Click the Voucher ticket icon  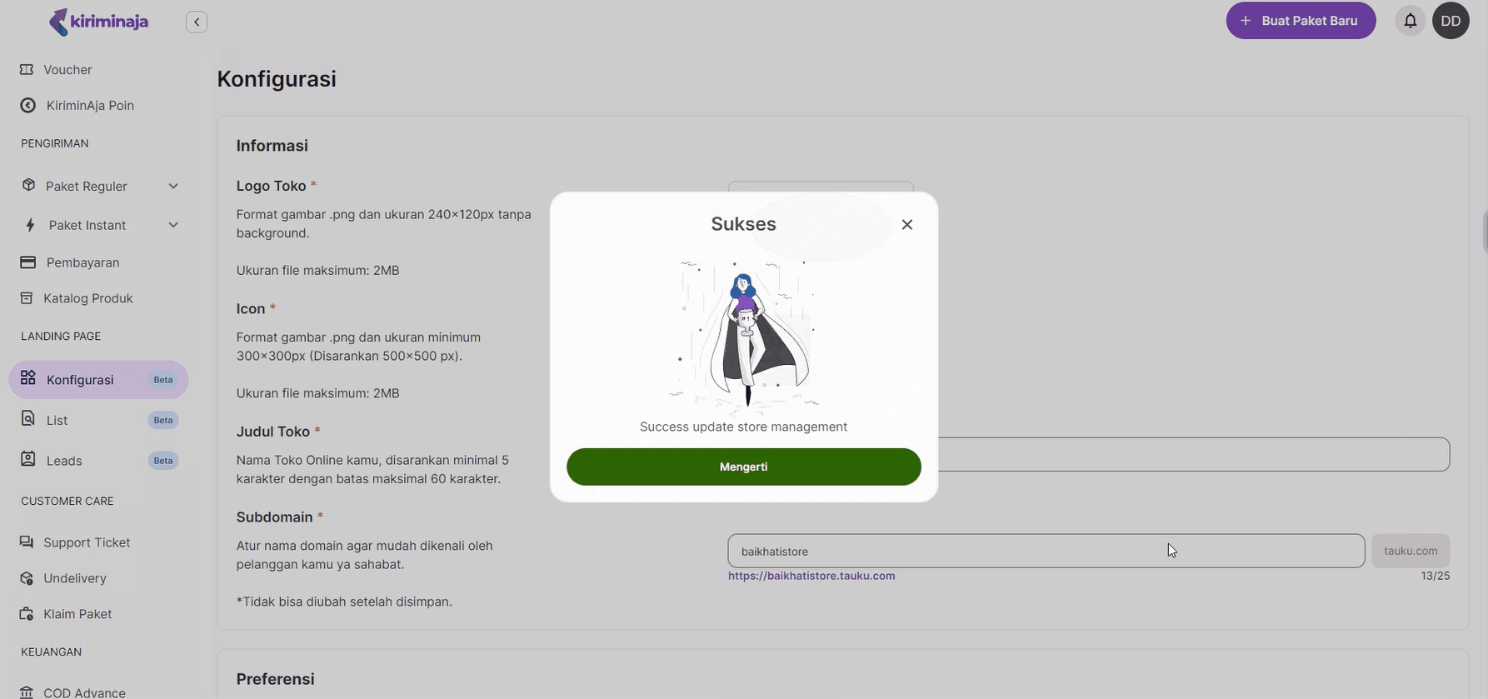coord(27,69)
